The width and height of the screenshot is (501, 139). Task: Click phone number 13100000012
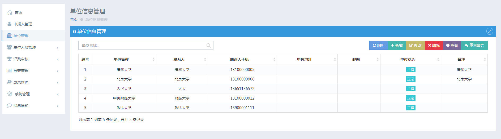click(x=242, y=98)
